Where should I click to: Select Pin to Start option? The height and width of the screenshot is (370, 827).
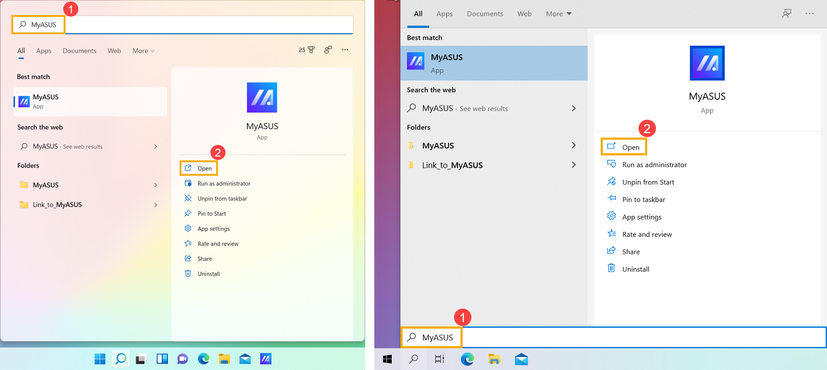(x=205, y=214)
